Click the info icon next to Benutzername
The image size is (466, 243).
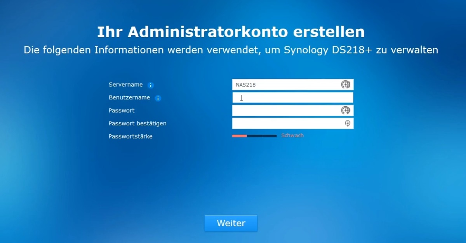[x=158, y=98]
